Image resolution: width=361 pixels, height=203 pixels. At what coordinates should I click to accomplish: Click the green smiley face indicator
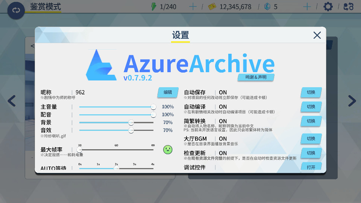[168, 150]
